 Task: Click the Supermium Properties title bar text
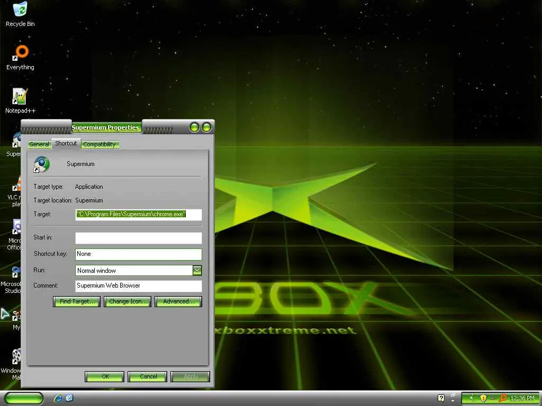(105, 127)
